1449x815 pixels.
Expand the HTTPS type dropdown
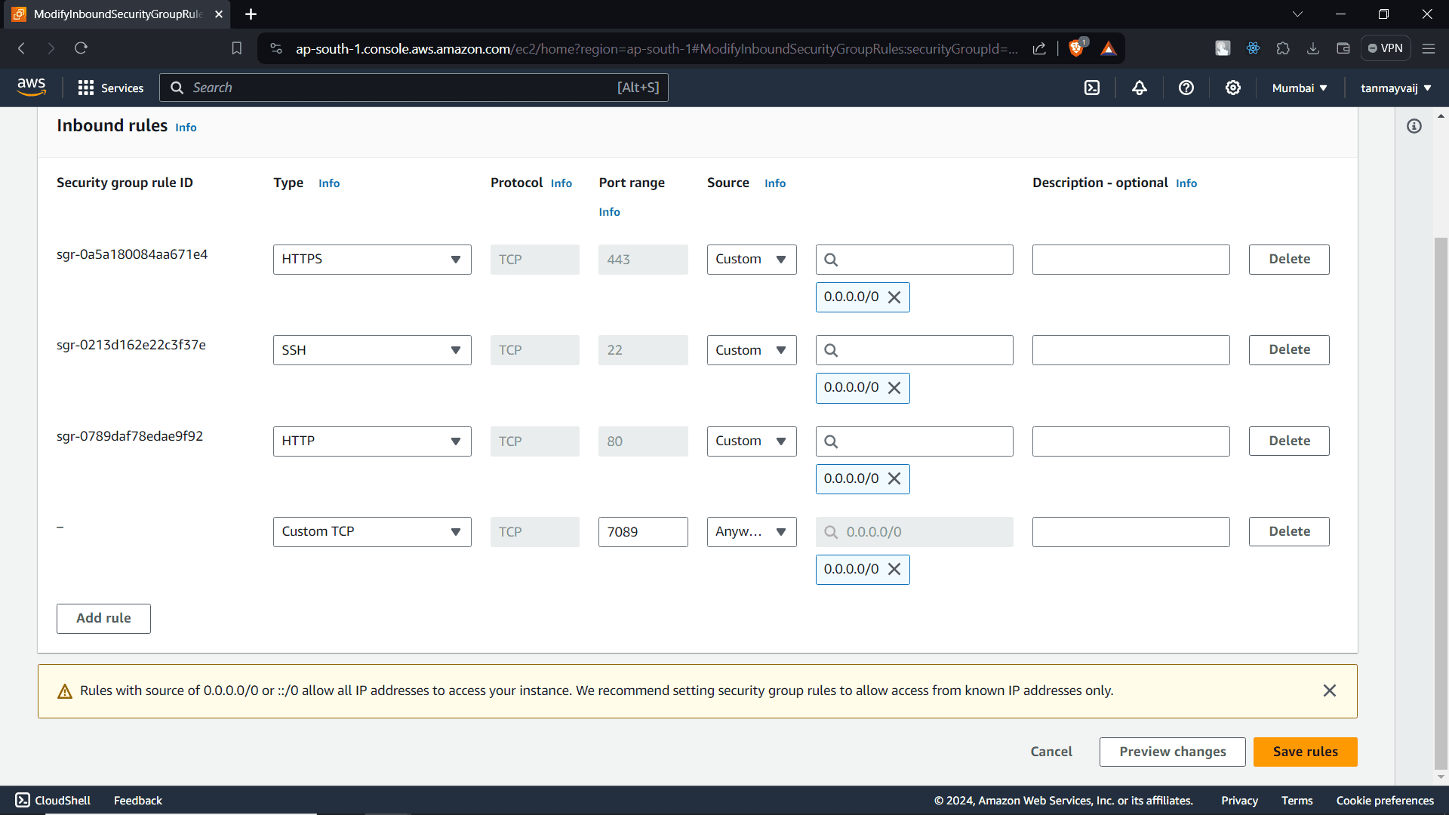click(x=372, y=260)
